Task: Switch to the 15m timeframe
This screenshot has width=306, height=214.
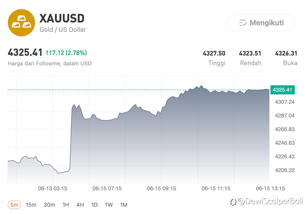Action: coord(31,205)
